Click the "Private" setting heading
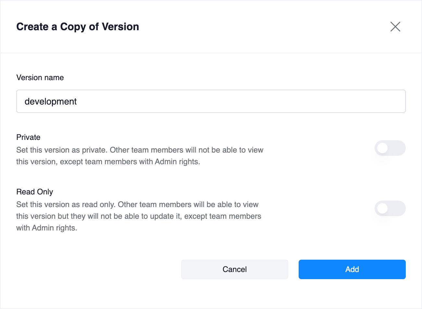Viewport: 422px width, 309px height. pyautogui.click(x=28, y=137)
